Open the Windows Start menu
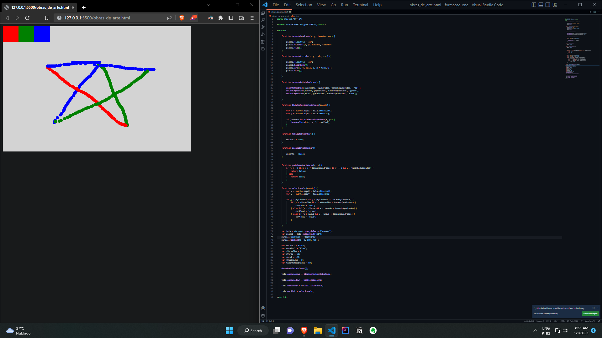The image size is (602, 338). [229, 330]
